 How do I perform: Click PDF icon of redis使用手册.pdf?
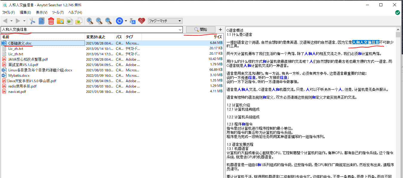pos(4,86)
